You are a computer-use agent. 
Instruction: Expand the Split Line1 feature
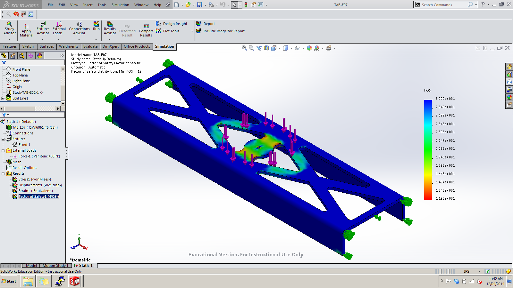click(x=3, y=98)
